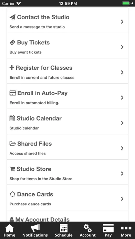Viewport: 135px width, 239px height.
Task: Tap the calendar icon beside Studio Calendar
Action: click(12, 118)
